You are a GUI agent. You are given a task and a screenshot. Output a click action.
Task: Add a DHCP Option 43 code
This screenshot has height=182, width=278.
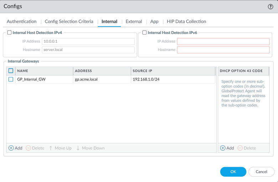click(x=227, y=148)
